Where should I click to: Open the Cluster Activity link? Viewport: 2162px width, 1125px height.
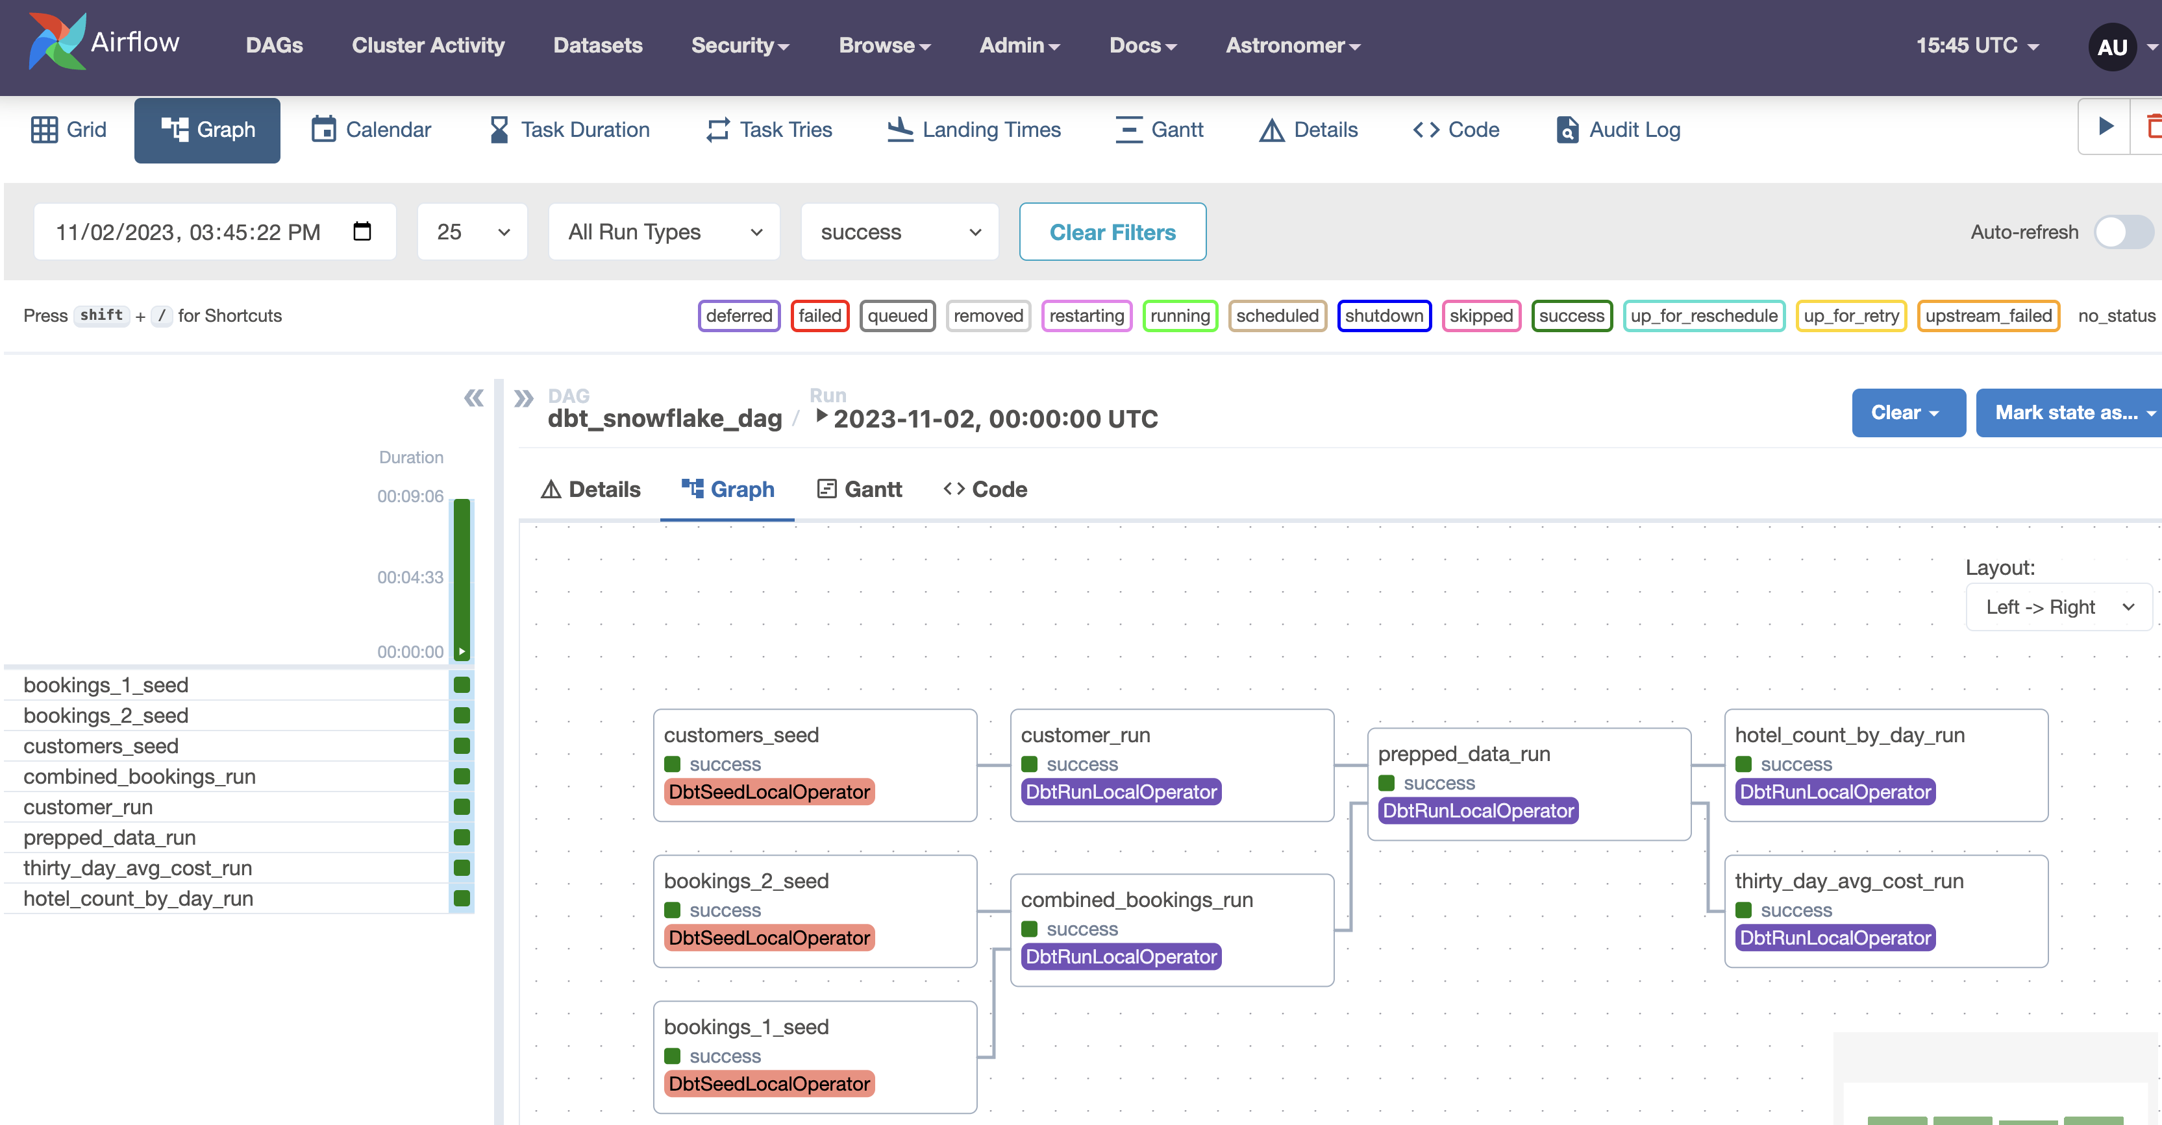pyautogui.click(x=428, y=45)
